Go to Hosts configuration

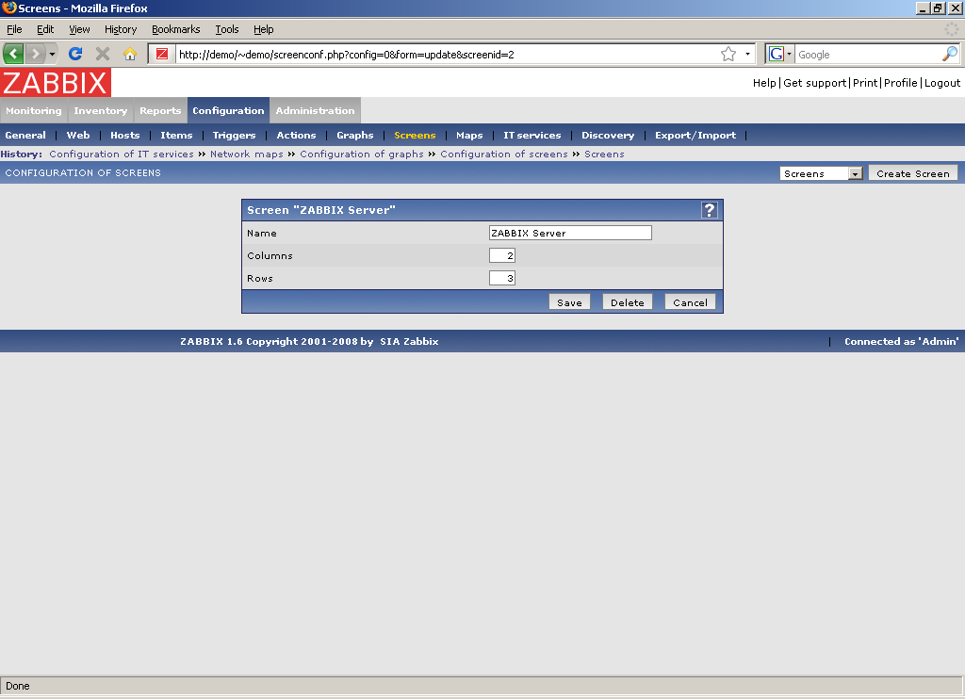coord(125,136)
